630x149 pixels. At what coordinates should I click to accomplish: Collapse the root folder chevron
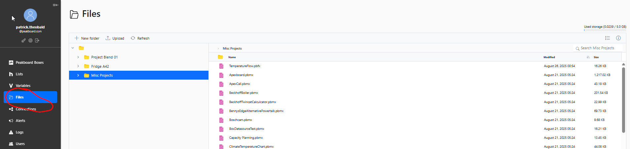click(x=73, y=48)
